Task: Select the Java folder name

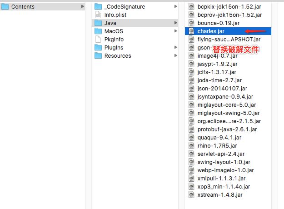Action: tap(110, 23)
